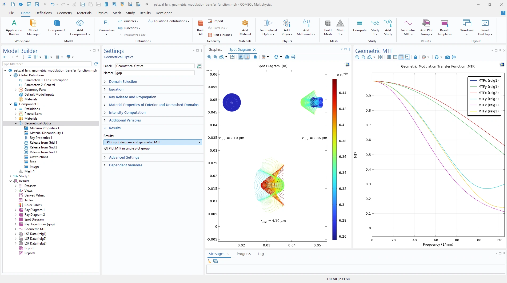Switch to the Progress tab

[243, 254]
